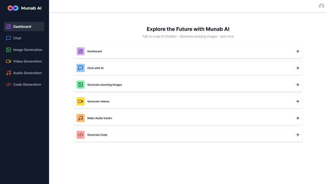This screenshot has height=184, width=327.
Task: Click the arrow on Generate Videos card
Action: click(297, 101)
